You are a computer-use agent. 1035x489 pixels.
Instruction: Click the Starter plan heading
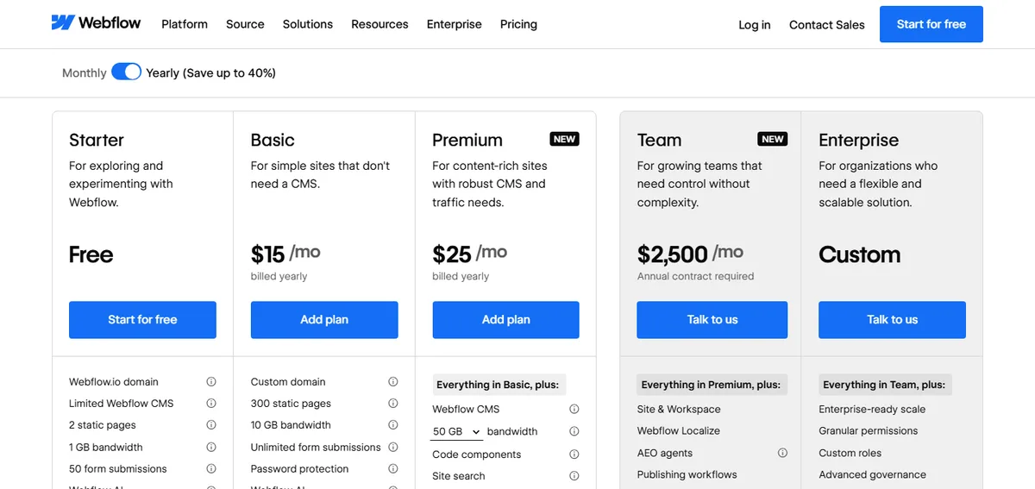click(97, 140)
